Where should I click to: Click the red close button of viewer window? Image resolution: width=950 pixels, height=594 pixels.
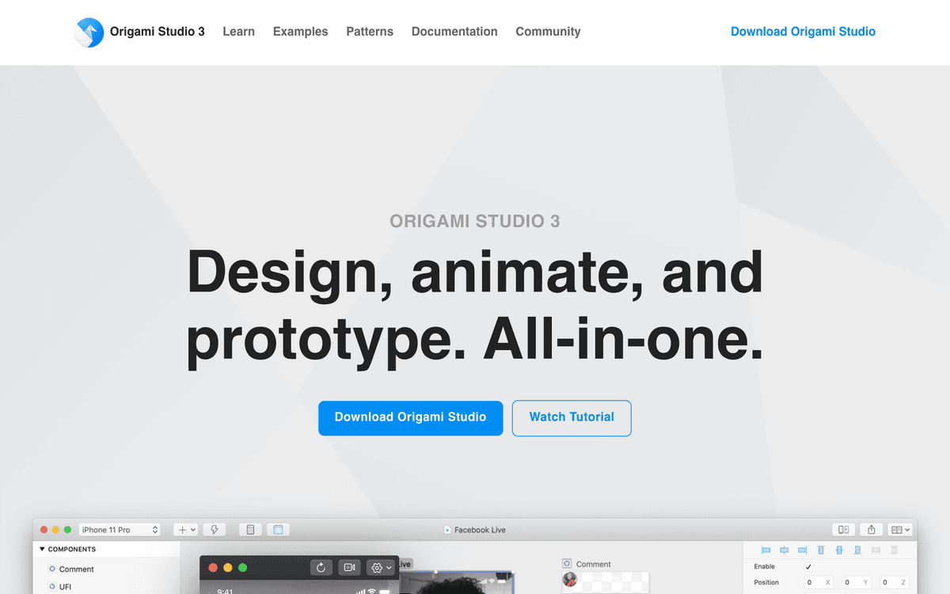click(213, 568)
